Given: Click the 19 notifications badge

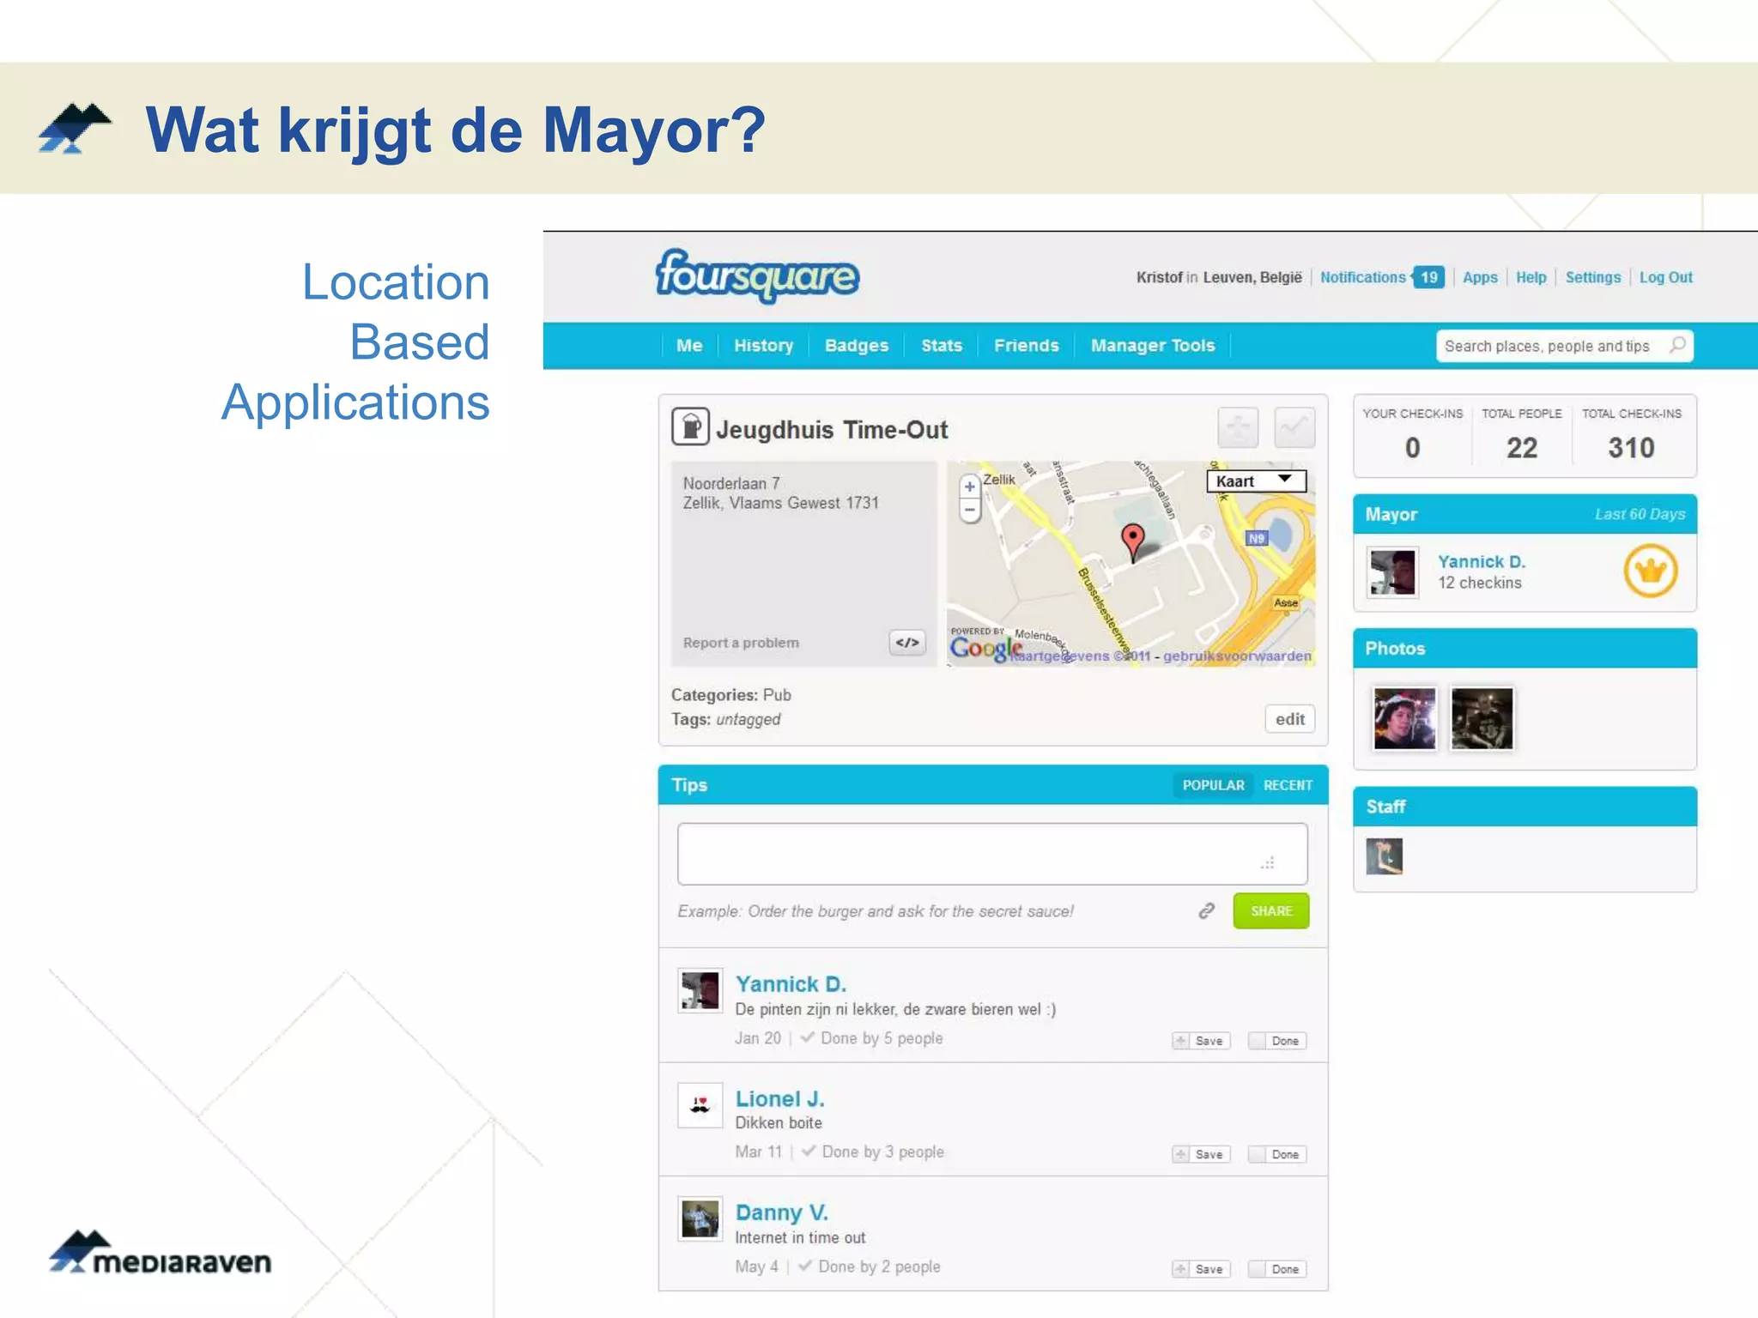Looking at the screenshot, I should pos(1429,277).
